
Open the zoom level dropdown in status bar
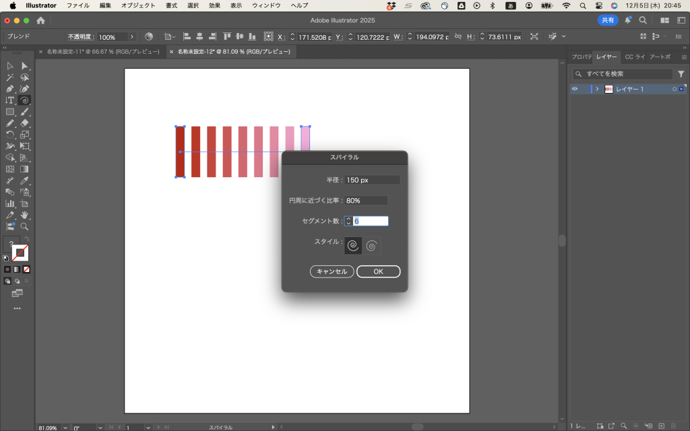tap(65, 427)
